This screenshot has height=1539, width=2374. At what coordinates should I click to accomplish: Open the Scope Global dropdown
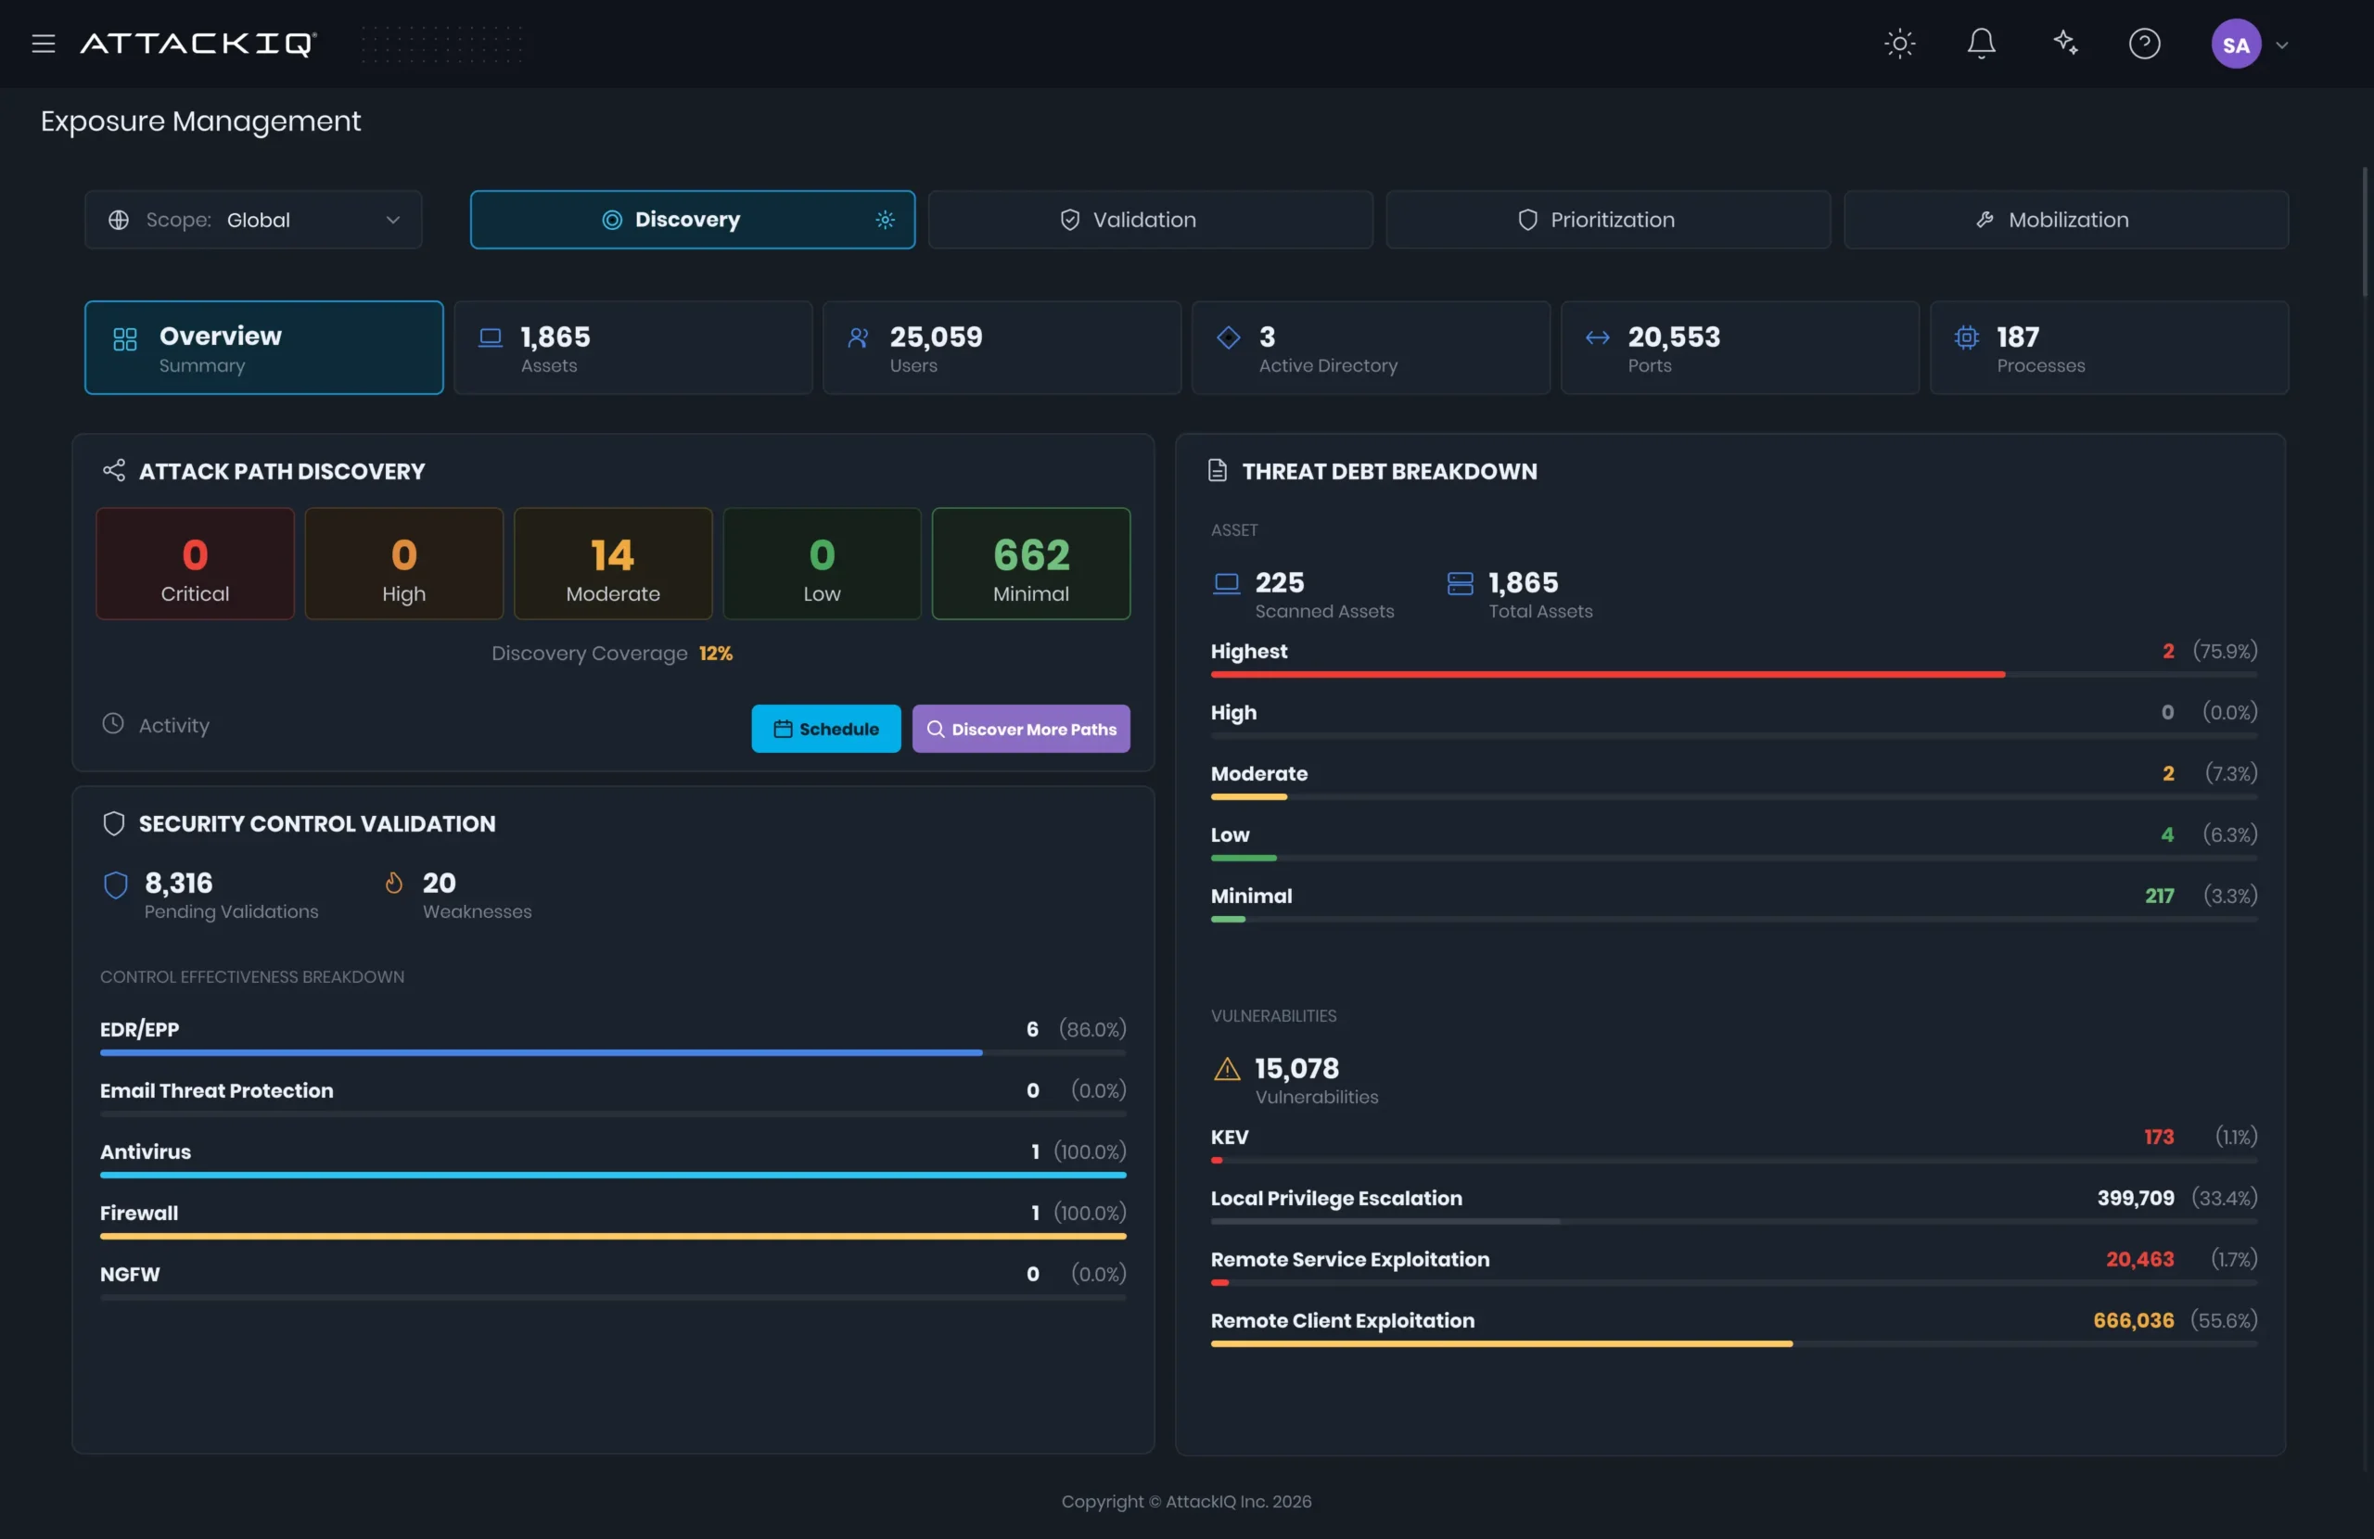click(253, 220)
